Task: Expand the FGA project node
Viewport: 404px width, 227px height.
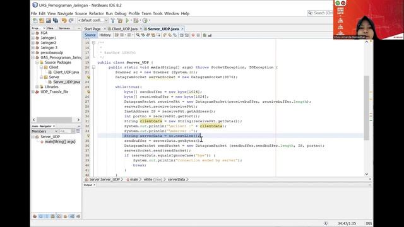Action: click(x=33, y=33)
